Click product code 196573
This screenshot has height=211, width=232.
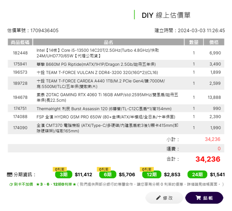[x=20, y=72]
